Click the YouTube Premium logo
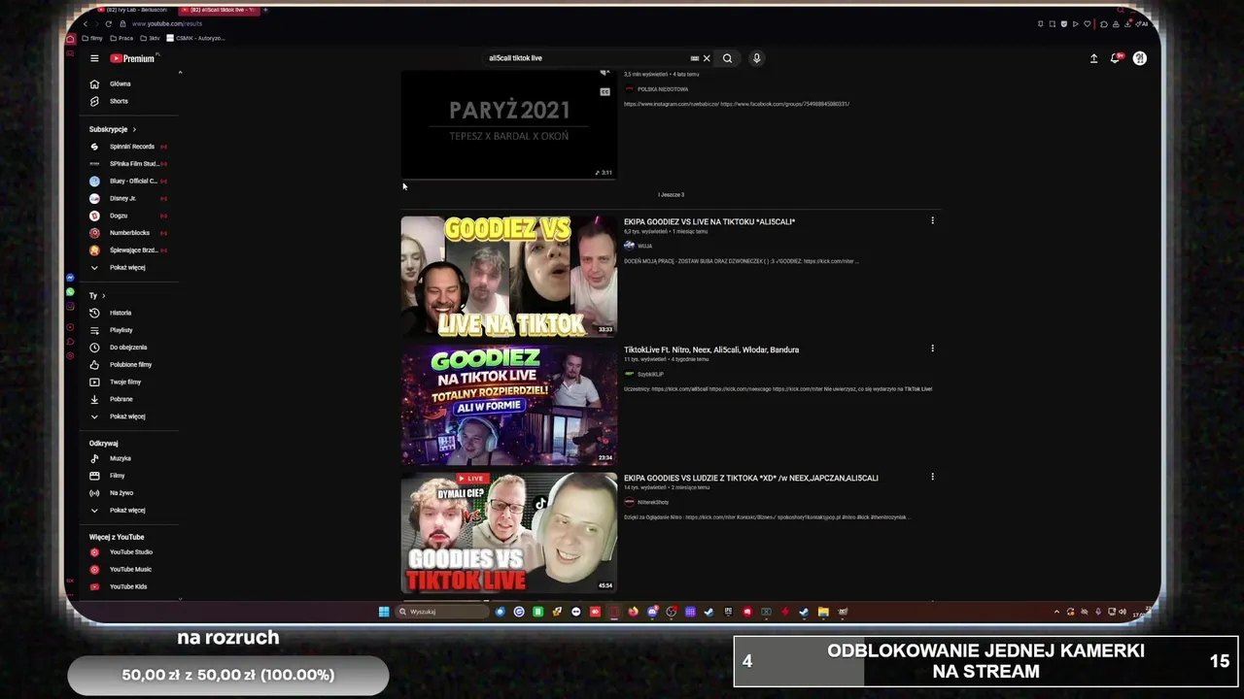This screenshot has width=1244, height=699. click(x=133, y=58)
